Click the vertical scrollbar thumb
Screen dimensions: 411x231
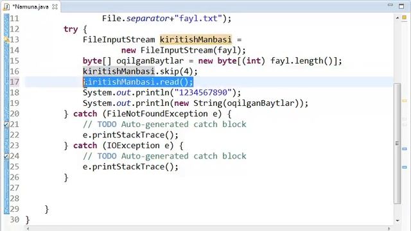click(398, 143)
